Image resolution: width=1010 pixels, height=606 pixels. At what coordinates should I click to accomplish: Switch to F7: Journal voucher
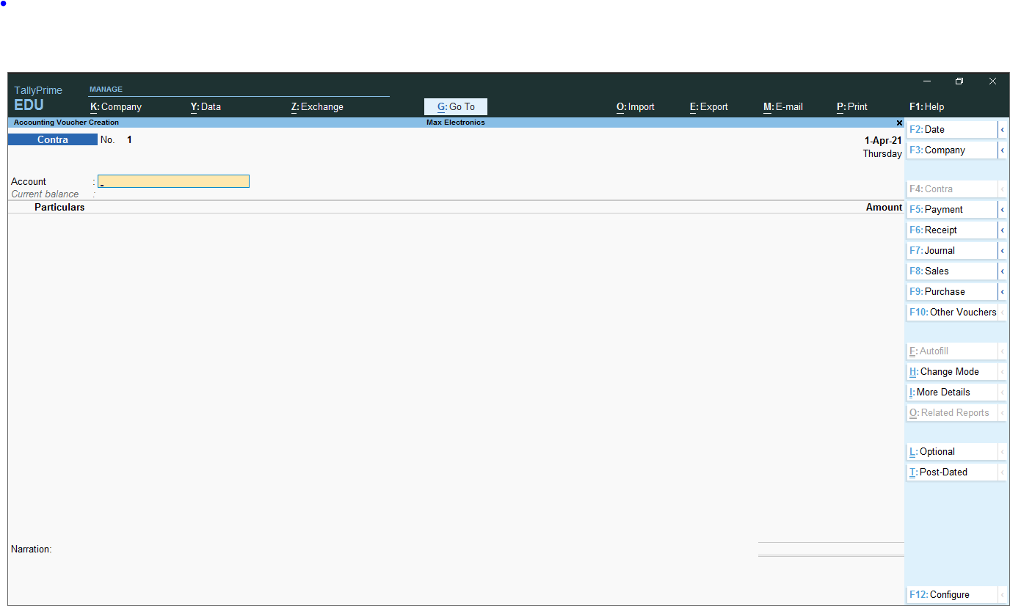pos(952,250)
